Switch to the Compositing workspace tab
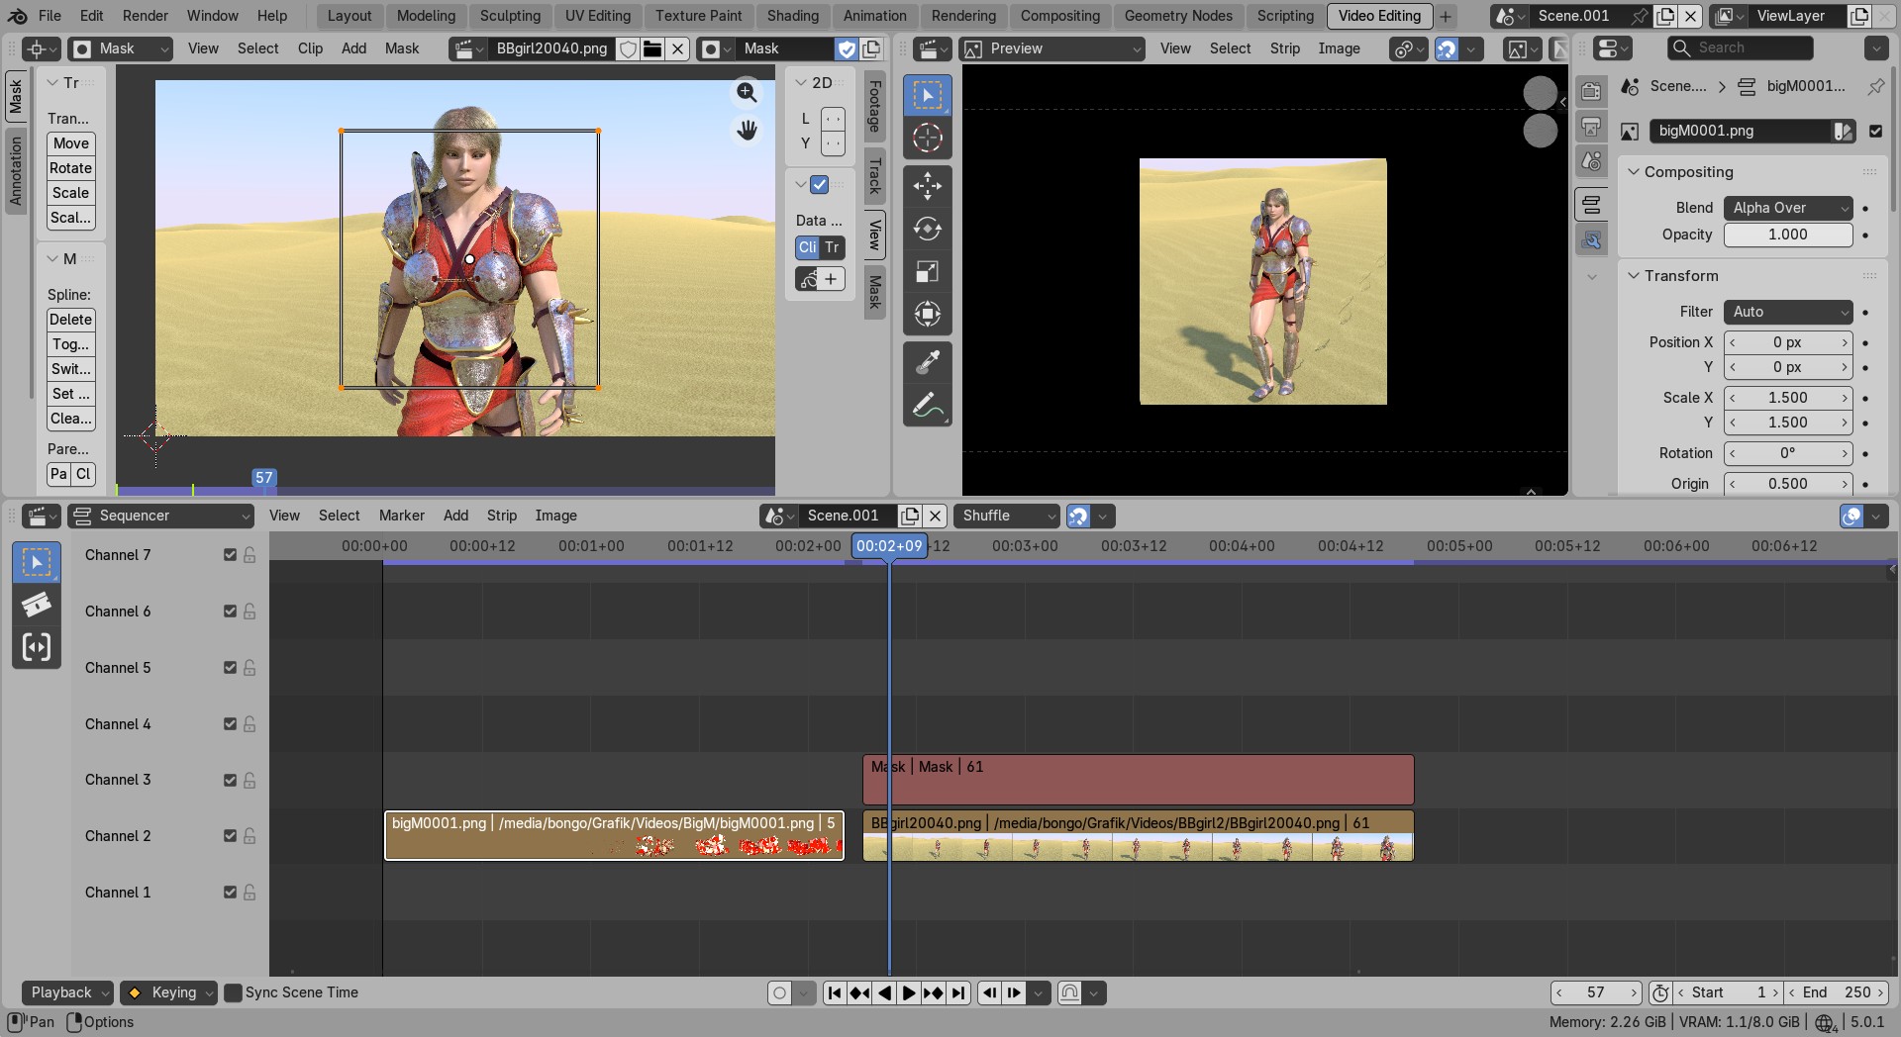The height and width of the screenshot is (1037, 1901). (1059, 16)
